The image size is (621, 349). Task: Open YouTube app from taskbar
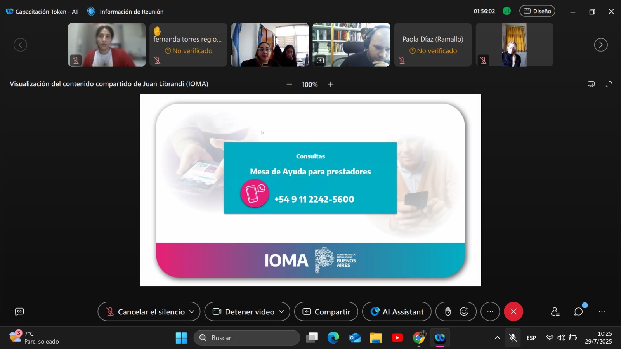click(397, 338)
